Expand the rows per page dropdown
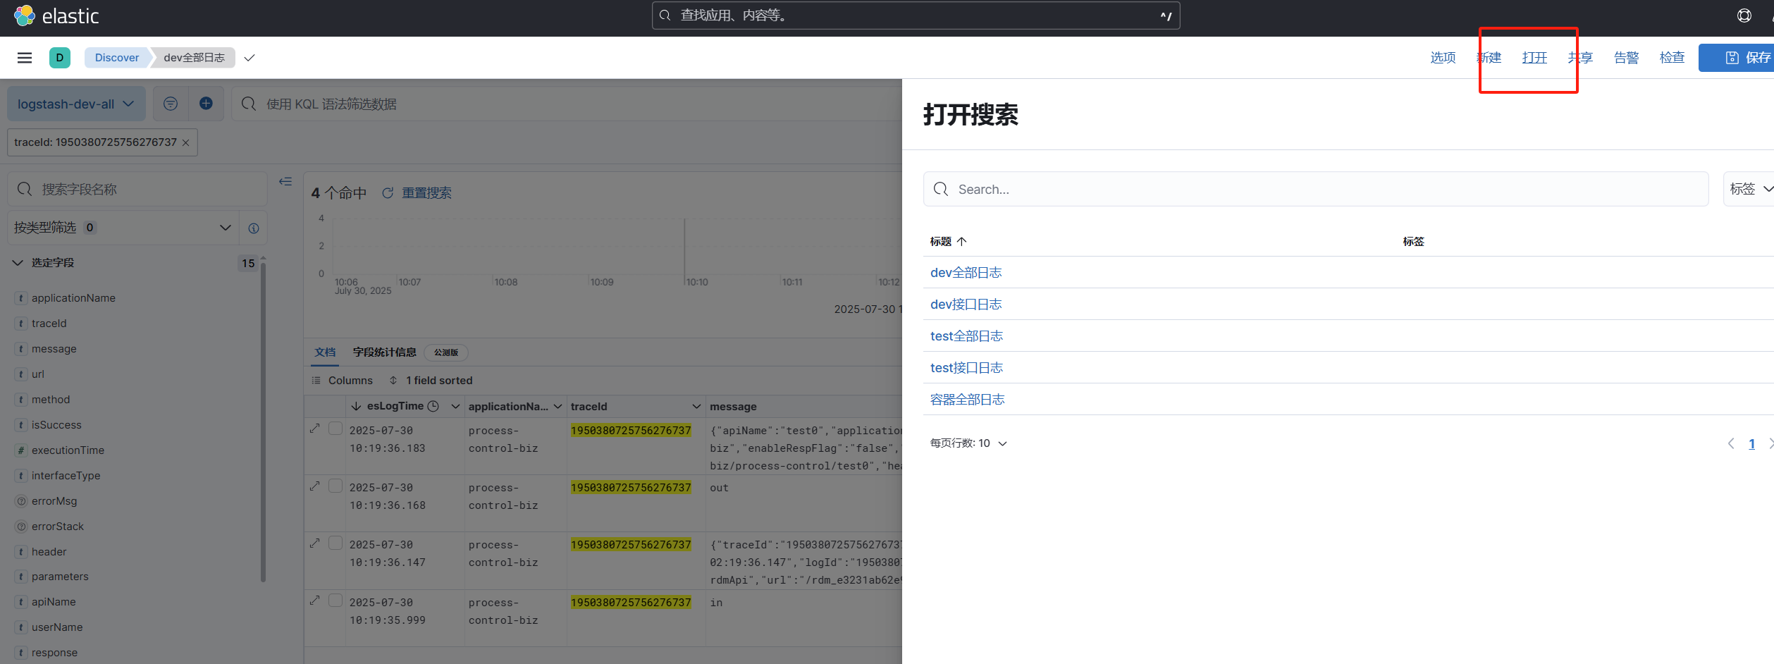Screen dimensions: 1774x664 (968, 443)
